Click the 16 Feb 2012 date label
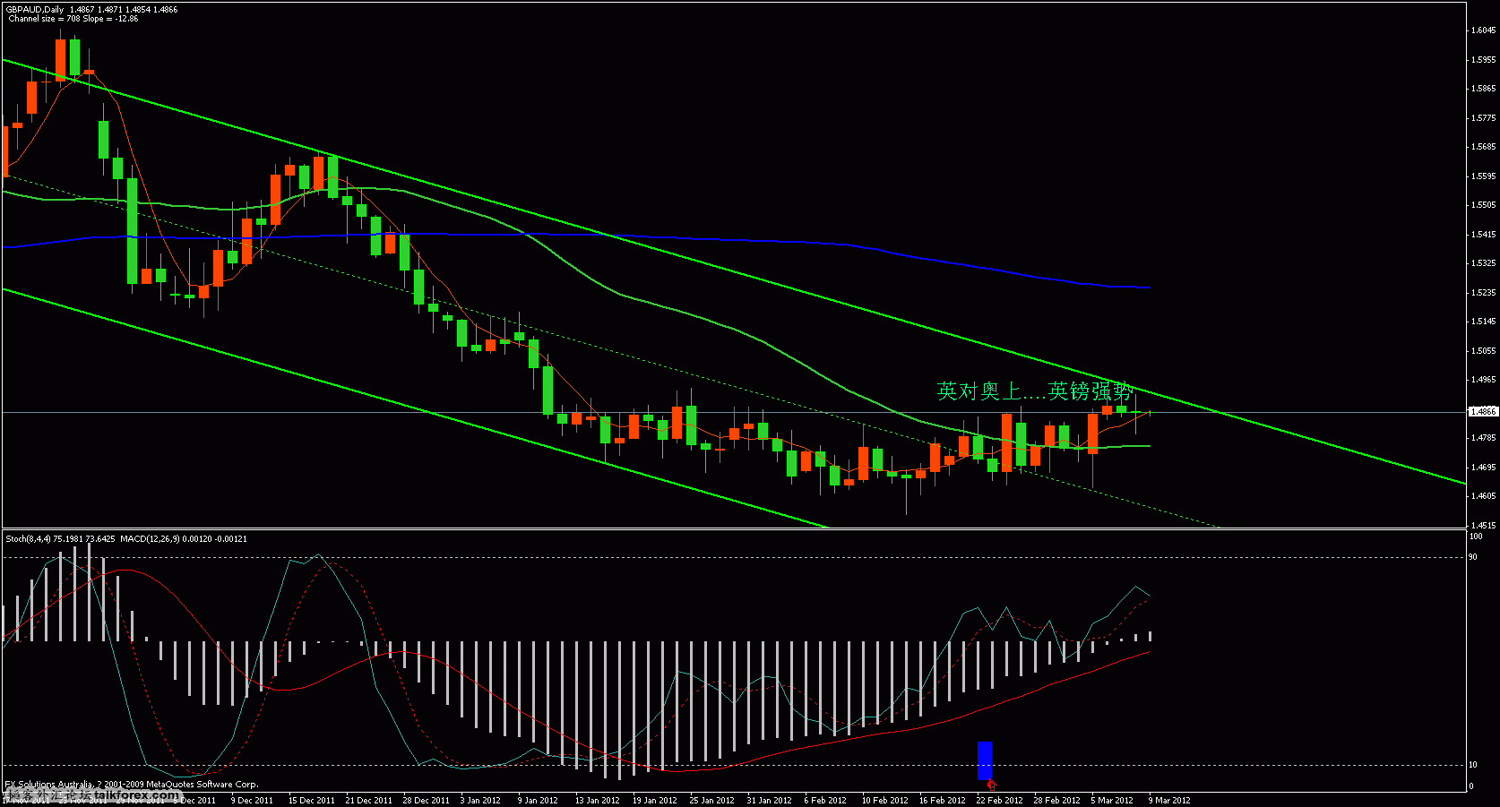This screenshot has width=1500, height=807. (942, 801)
